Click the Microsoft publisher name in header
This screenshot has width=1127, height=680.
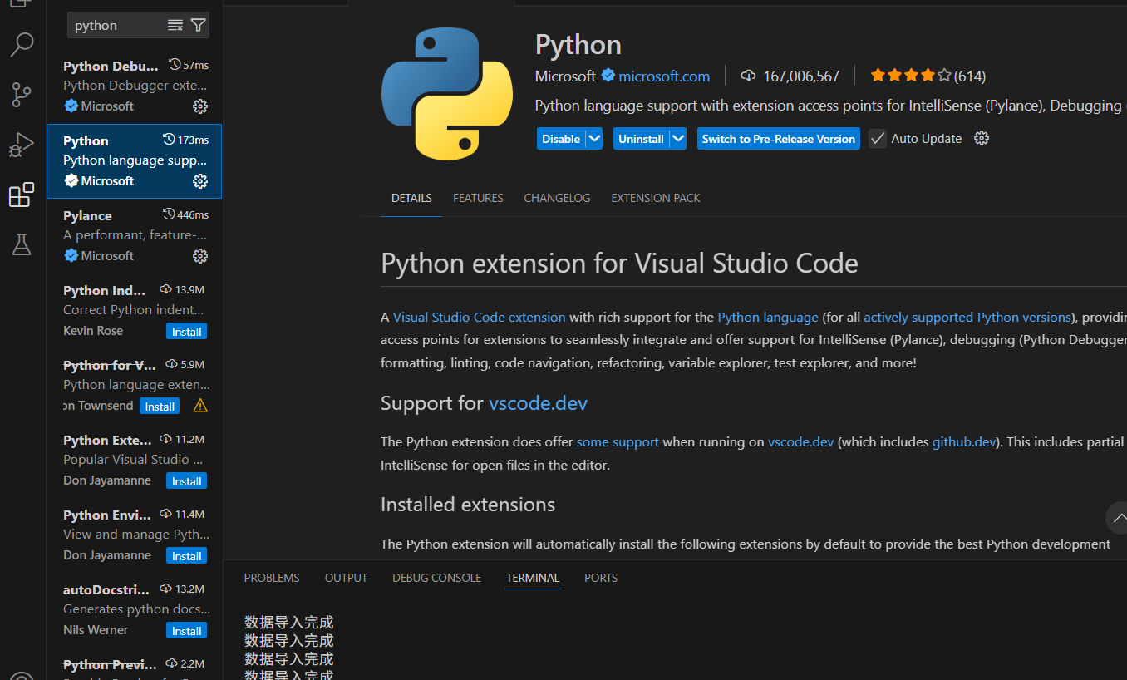pyautogui.click(x=565, y=76)
